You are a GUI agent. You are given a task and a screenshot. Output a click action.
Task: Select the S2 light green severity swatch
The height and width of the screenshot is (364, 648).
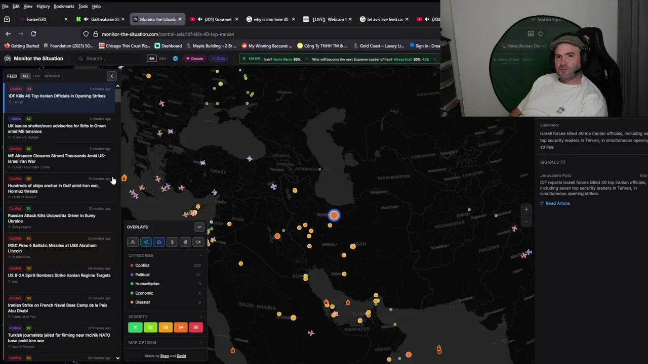(150, 328)
